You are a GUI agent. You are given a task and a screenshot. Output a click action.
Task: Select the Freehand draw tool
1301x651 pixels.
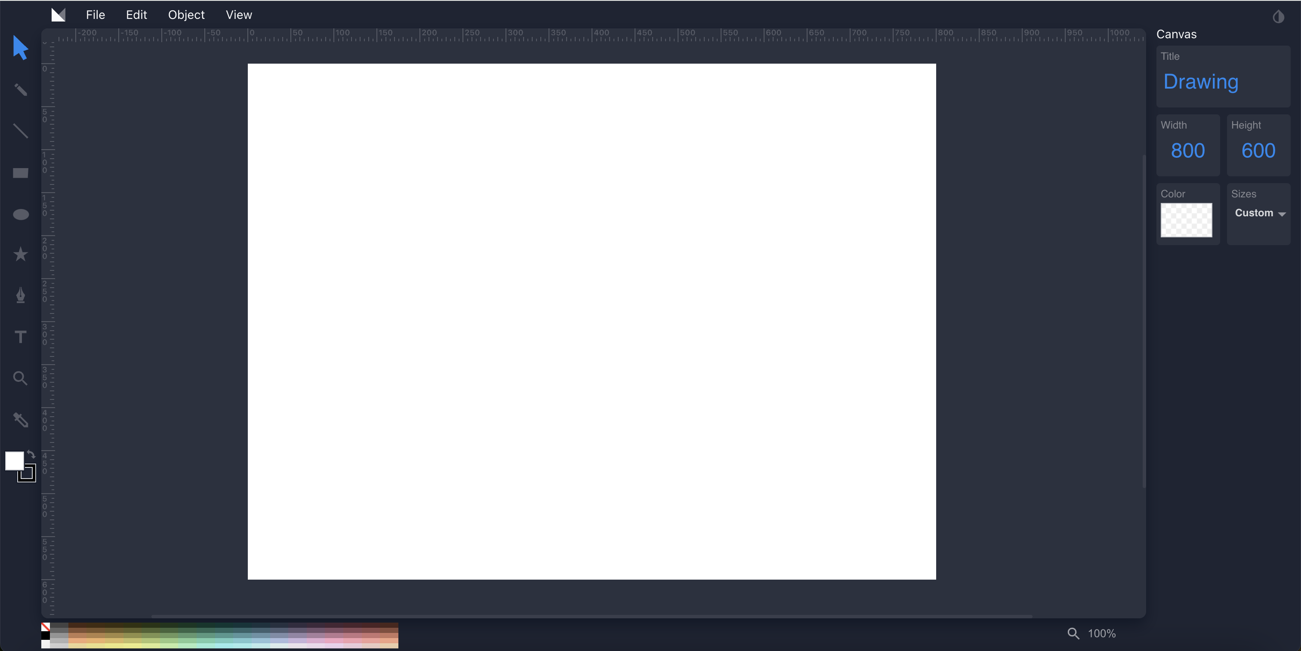pos(21,90)
